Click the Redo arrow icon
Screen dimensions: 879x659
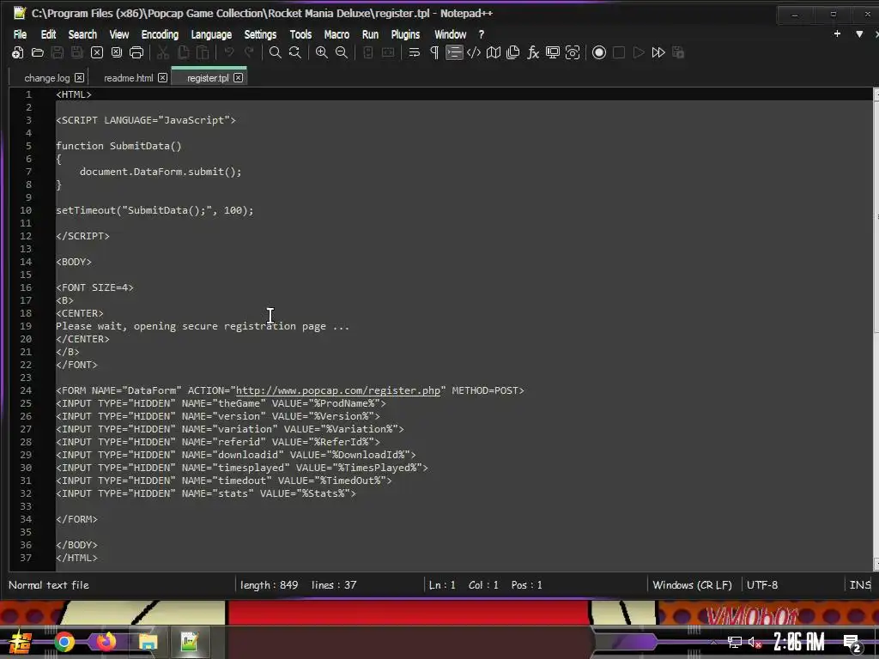coord(249,52)
